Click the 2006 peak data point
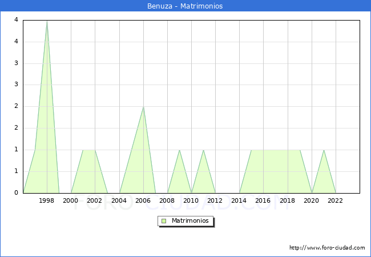Image resolution: width=371 pixels, height=257 pixels. (x=143, y=107)
